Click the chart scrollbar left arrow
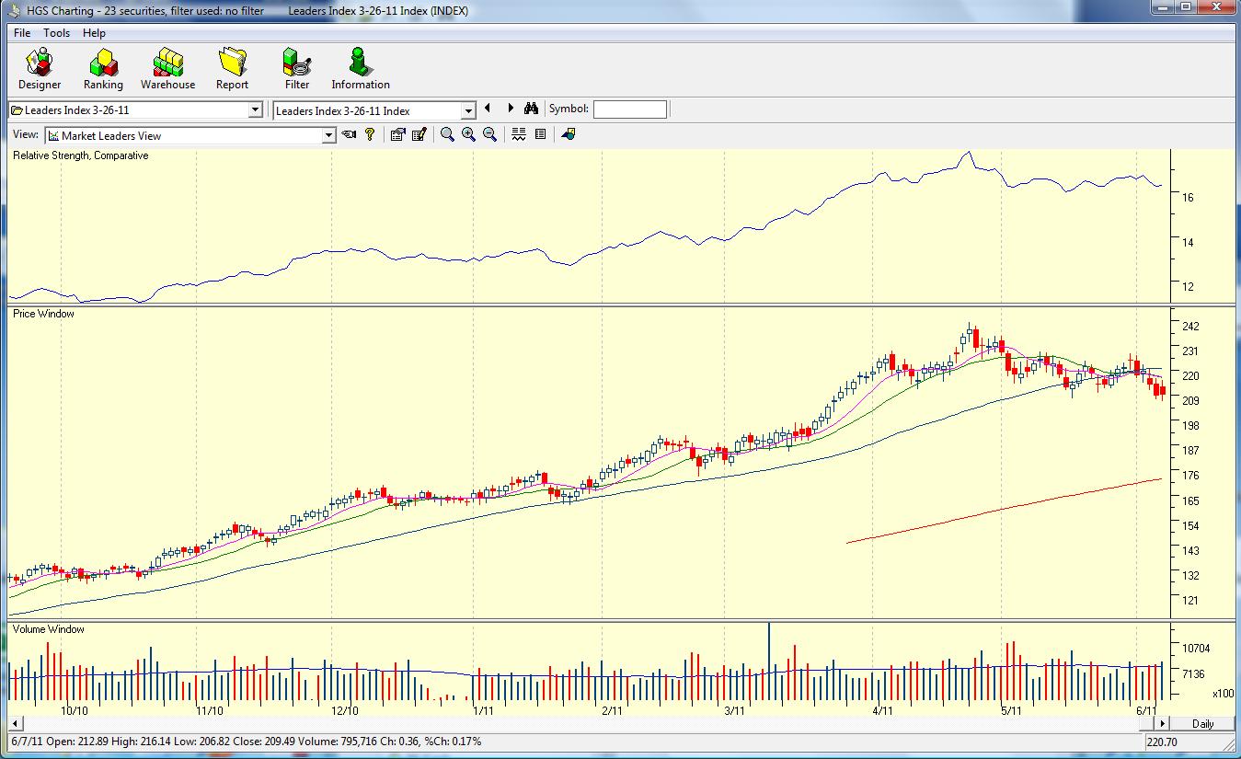This screenshot has width=1241, height=759. pos(15,723)
